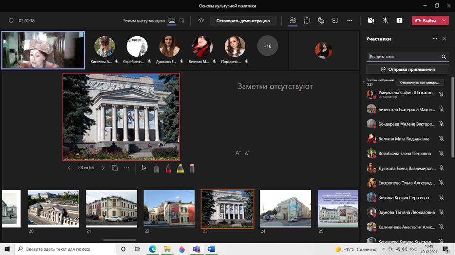Expand the Leave button dropdown arrow
Image resolution: width=455 pixels, height=255 pixels.
[444, 21]
